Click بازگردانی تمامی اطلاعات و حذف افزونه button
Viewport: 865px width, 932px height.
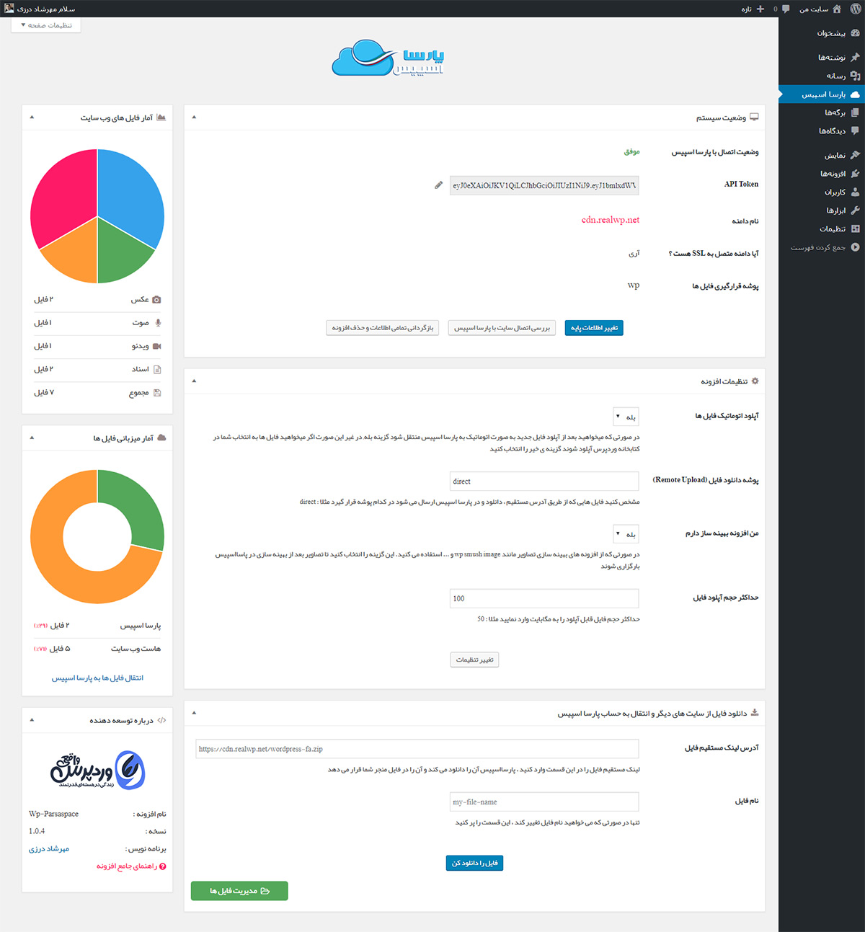(x=383, y=328)
